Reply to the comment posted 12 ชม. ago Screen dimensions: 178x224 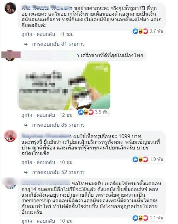tap(46, 115)
